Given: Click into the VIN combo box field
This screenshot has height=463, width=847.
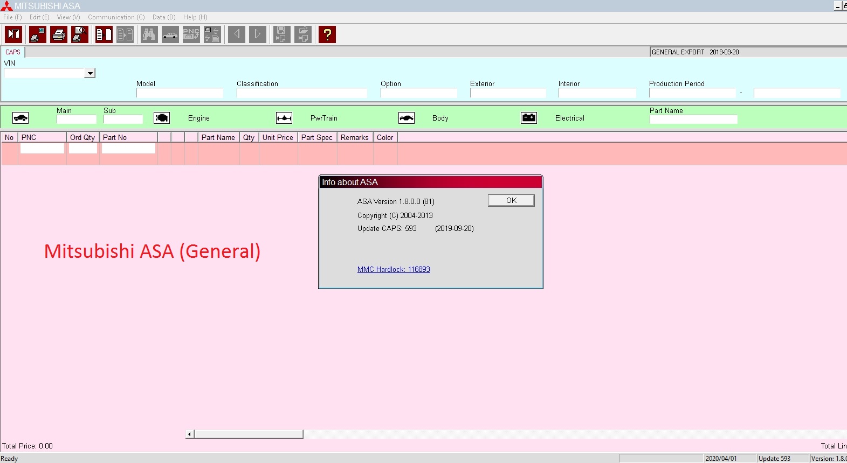Looking at the screenshot, I should (44, 73).
